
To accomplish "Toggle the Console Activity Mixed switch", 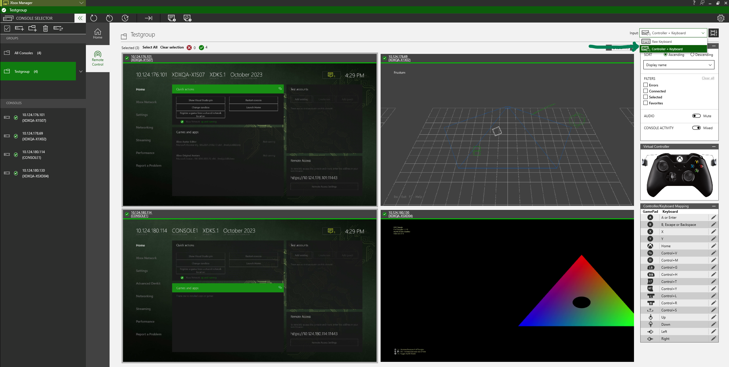I will pos(696,128).
